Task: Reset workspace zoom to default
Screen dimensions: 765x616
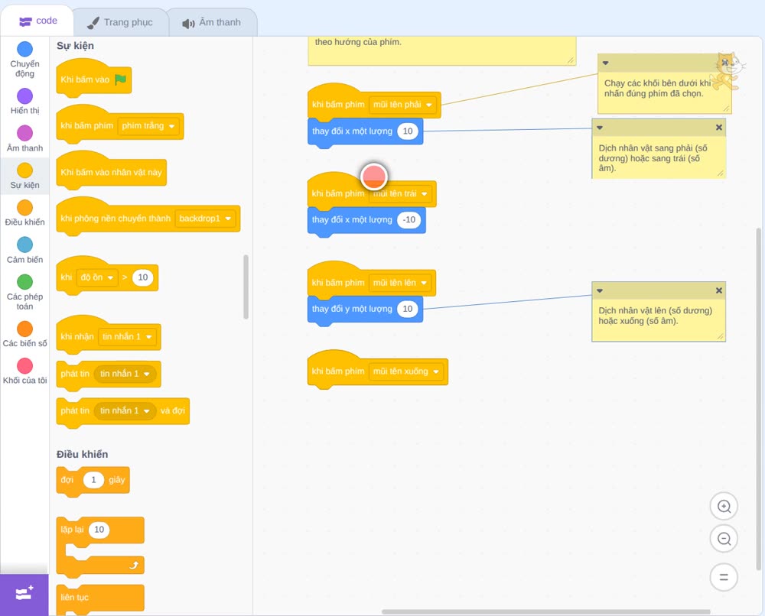Action: pyautogui.click(x=724, y=577)
